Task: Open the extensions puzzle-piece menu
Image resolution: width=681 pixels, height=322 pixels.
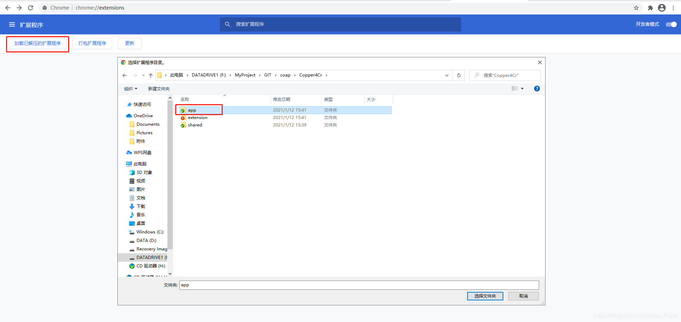Action: (x=650, y=8)
